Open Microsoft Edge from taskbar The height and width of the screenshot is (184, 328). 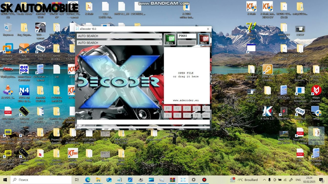point(88,180)
